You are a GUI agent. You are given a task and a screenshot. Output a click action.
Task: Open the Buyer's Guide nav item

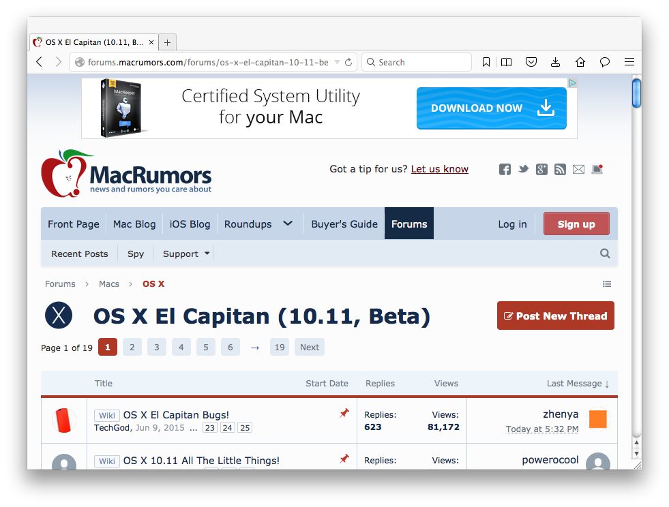pos(344,224)
